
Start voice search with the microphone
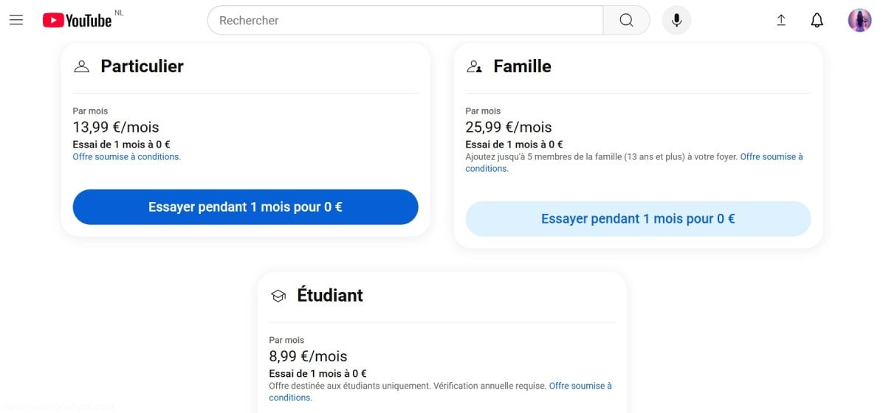click(676, 21)
